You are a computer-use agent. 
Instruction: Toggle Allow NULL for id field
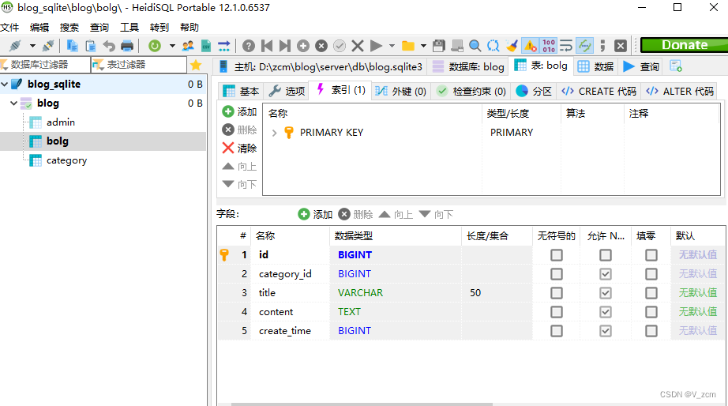point(606,255)
